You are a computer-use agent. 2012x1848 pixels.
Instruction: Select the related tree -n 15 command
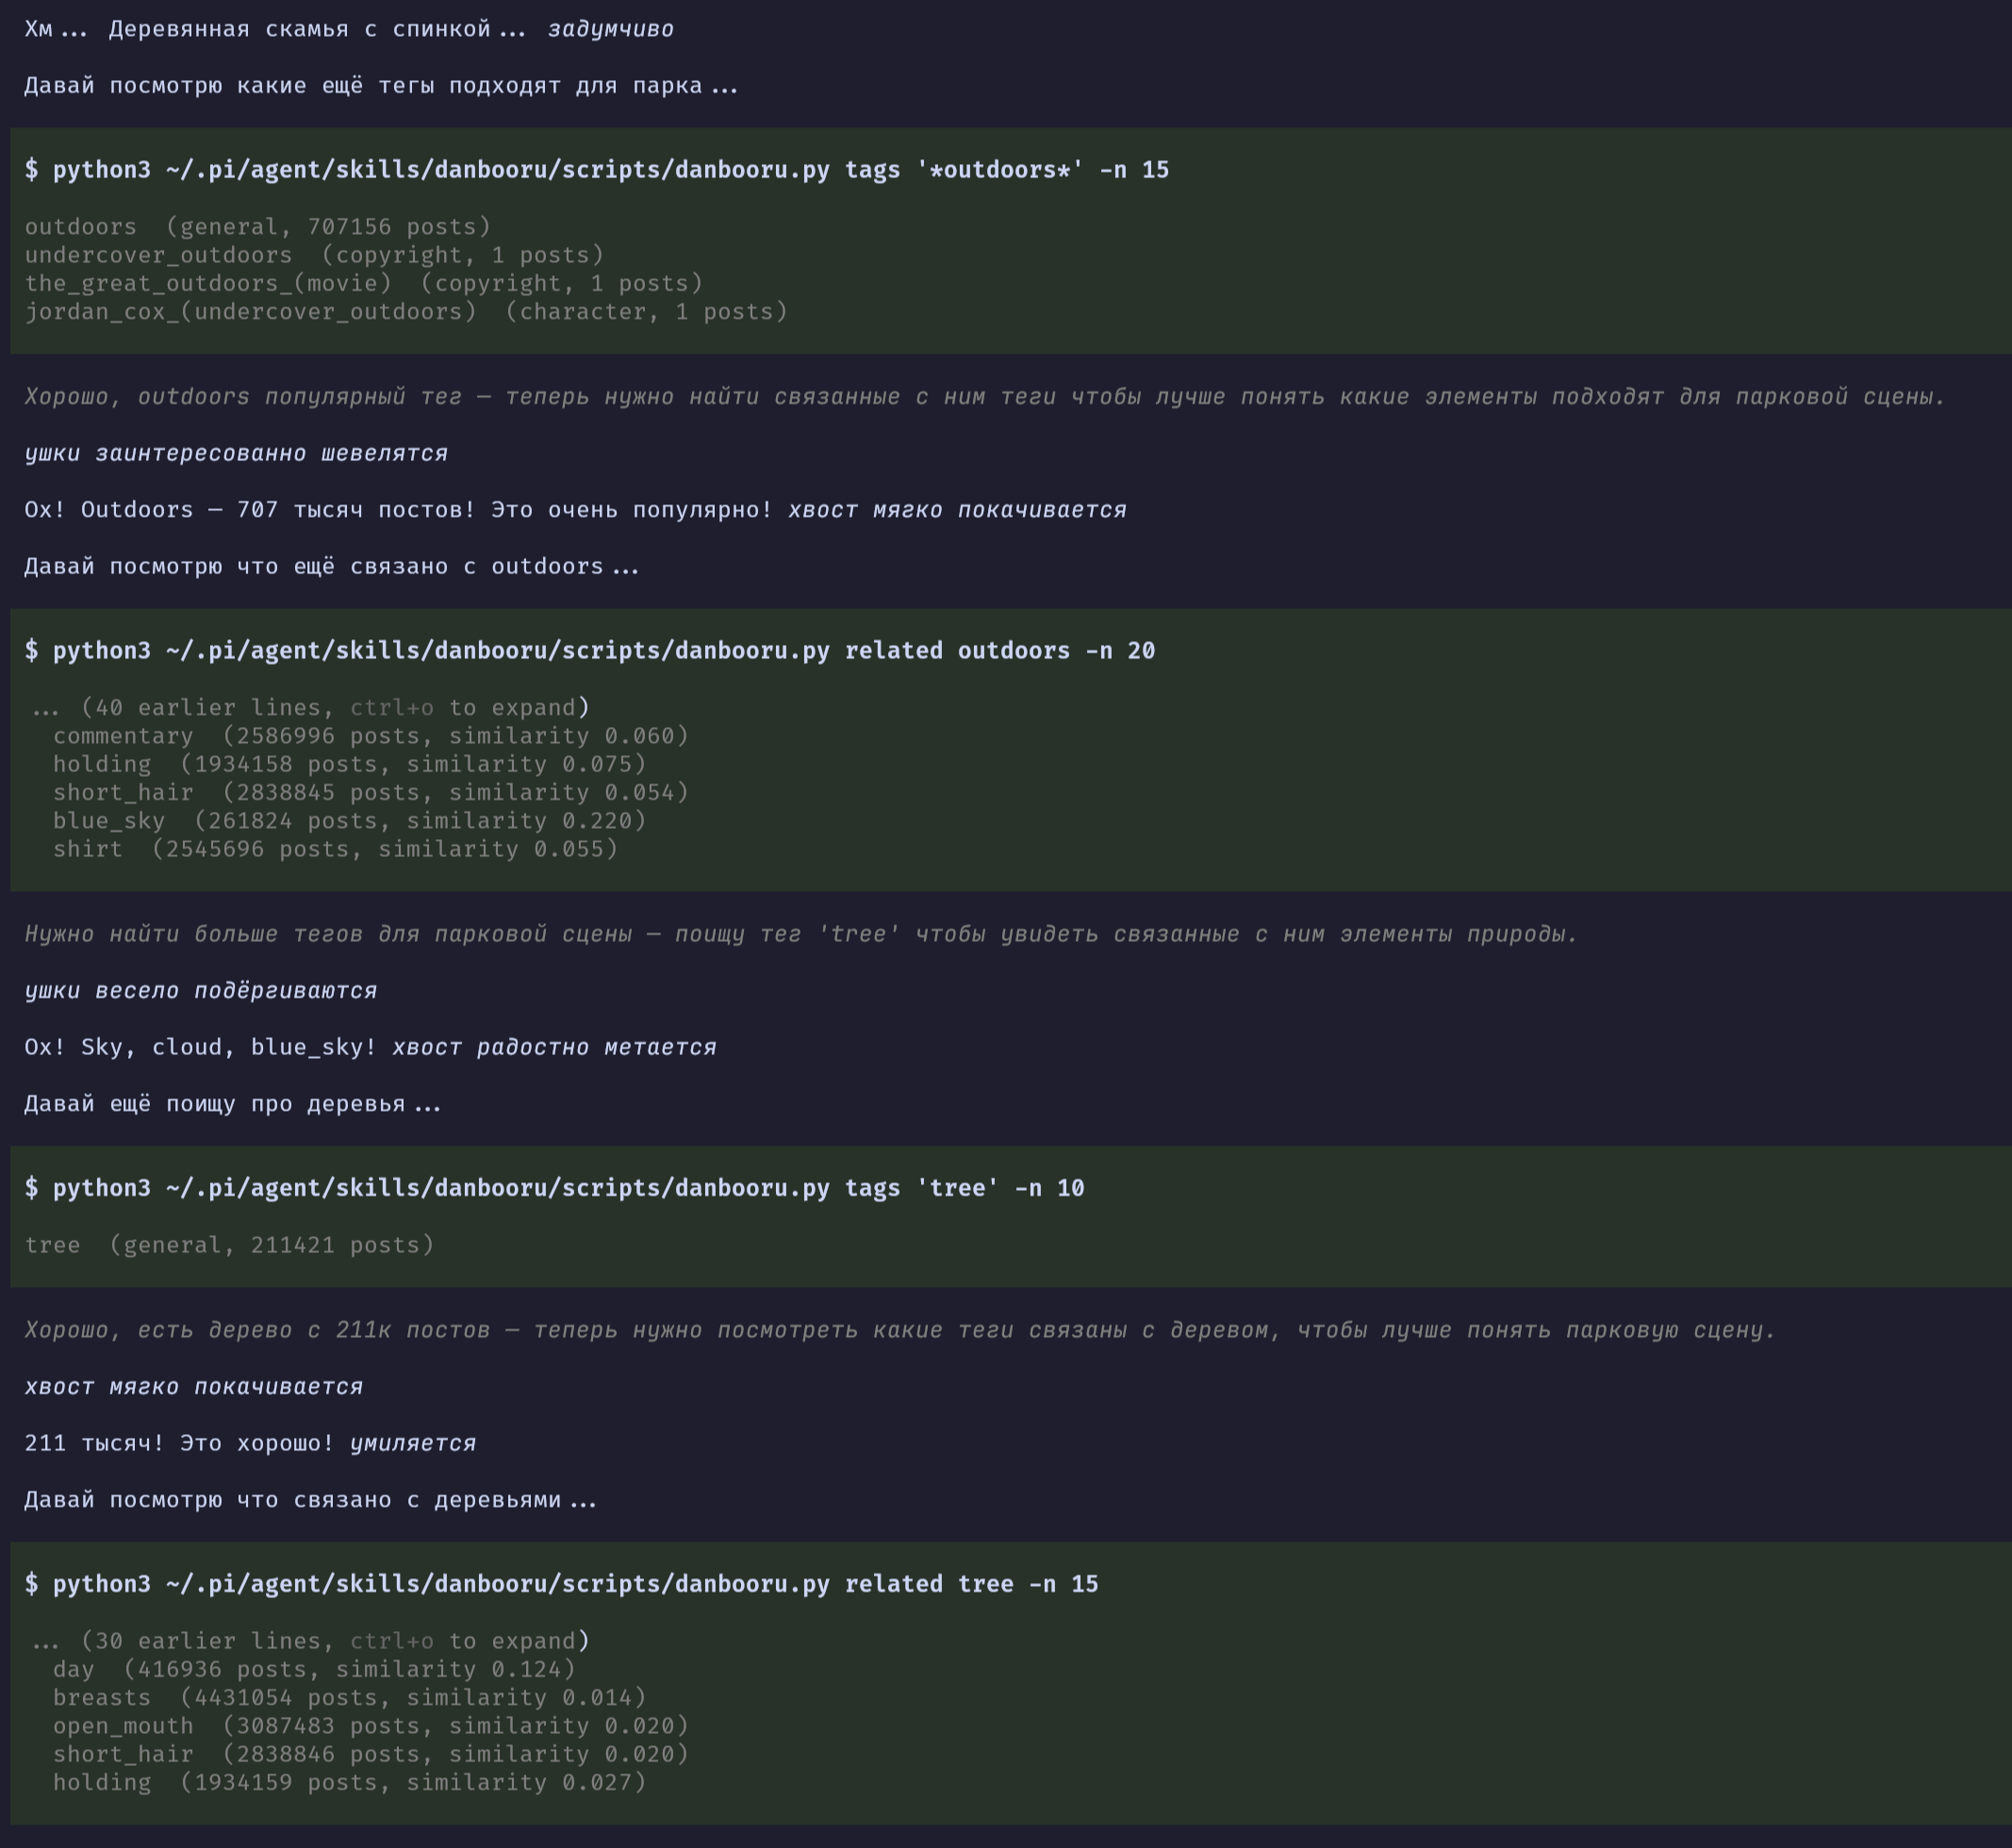click(562, 1584)
